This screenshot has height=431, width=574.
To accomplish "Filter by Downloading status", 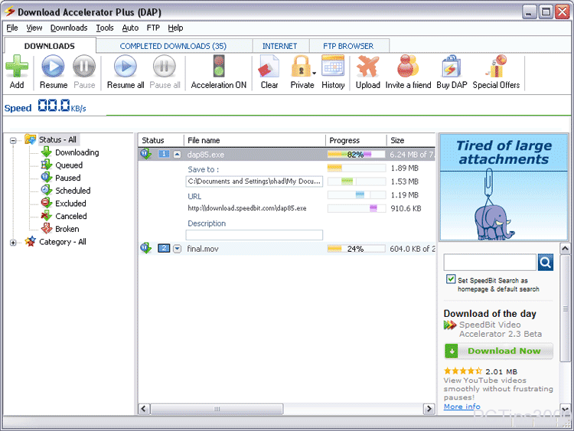I will coord(77,152).
